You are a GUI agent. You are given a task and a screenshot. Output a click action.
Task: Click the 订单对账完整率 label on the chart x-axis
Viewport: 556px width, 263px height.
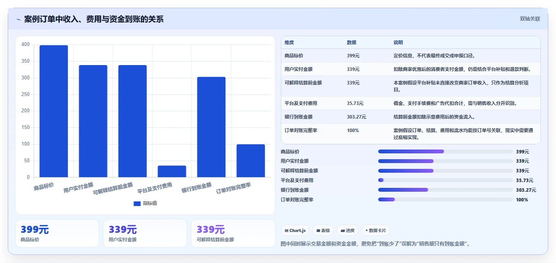(234, 189)
